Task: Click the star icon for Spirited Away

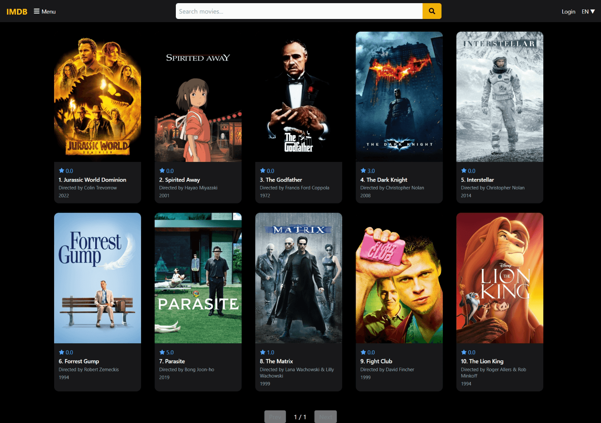Action: tap(162, 171)
